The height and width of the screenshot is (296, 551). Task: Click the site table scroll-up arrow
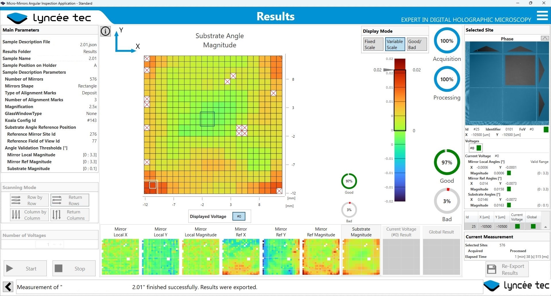tap(545, 227)
